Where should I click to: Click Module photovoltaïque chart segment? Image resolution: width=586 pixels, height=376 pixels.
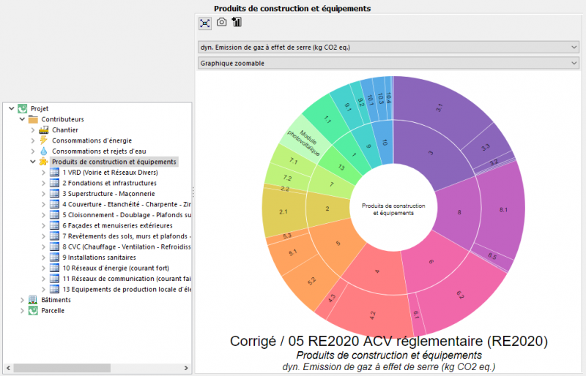[x=303, y=143]
